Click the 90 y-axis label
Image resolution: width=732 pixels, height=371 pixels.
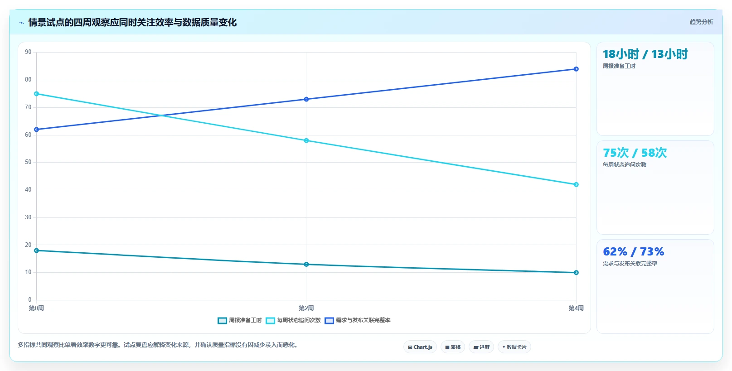(x=28, y=52)
